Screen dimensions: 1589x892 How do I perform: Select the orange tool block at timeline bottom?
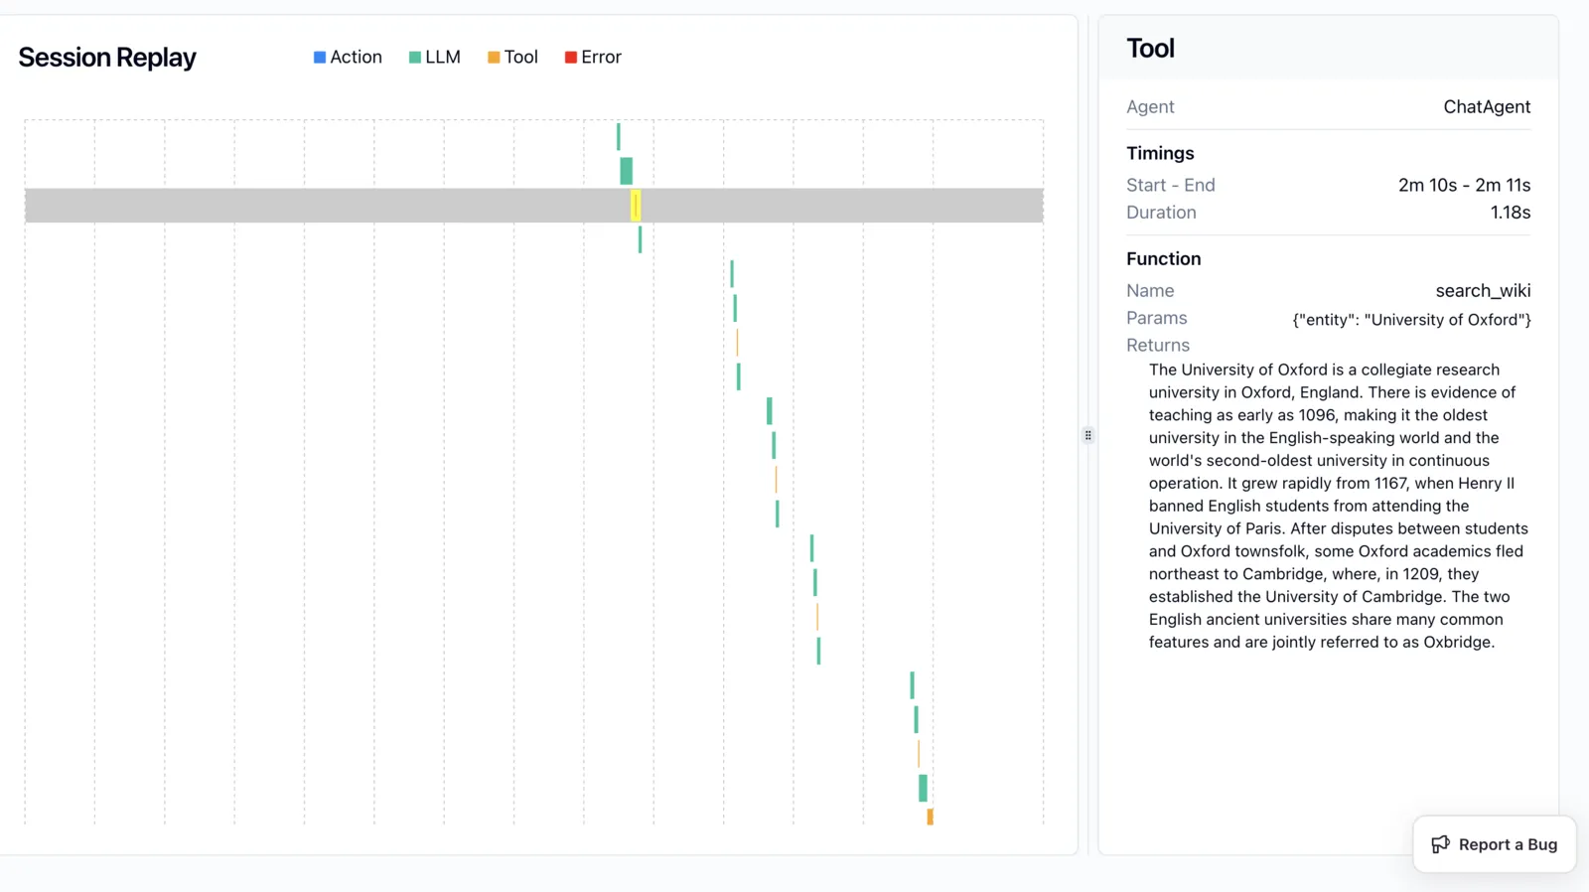click(x=931, y=817)
